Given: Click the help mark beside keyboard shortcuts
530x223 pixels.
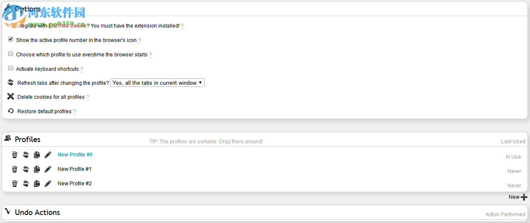Looking at the screenshot, I should pos(81,69).
